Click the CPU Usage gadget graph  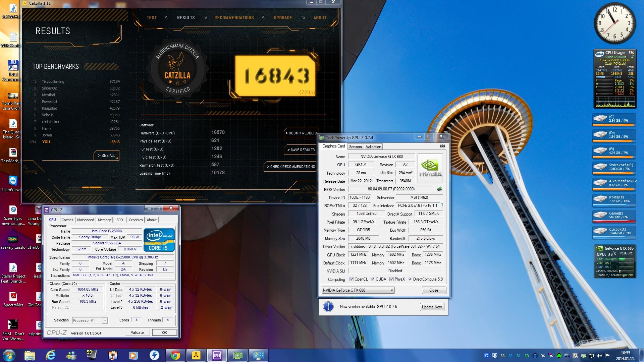pos(615,102)
